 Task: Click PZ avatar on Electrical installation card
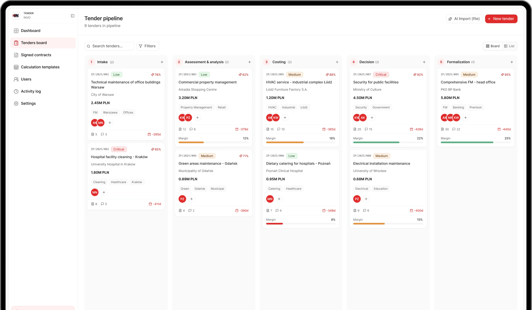pyautogui.click(x=357, y=199)
